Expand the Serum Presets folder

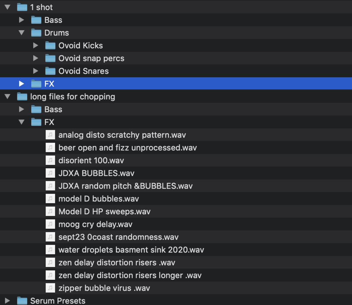click(8, 301)
